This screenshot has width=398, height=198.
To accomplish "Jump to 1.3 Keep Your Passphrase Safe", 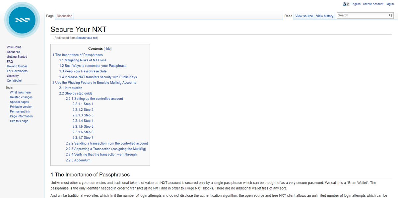I will coord(83,71).
